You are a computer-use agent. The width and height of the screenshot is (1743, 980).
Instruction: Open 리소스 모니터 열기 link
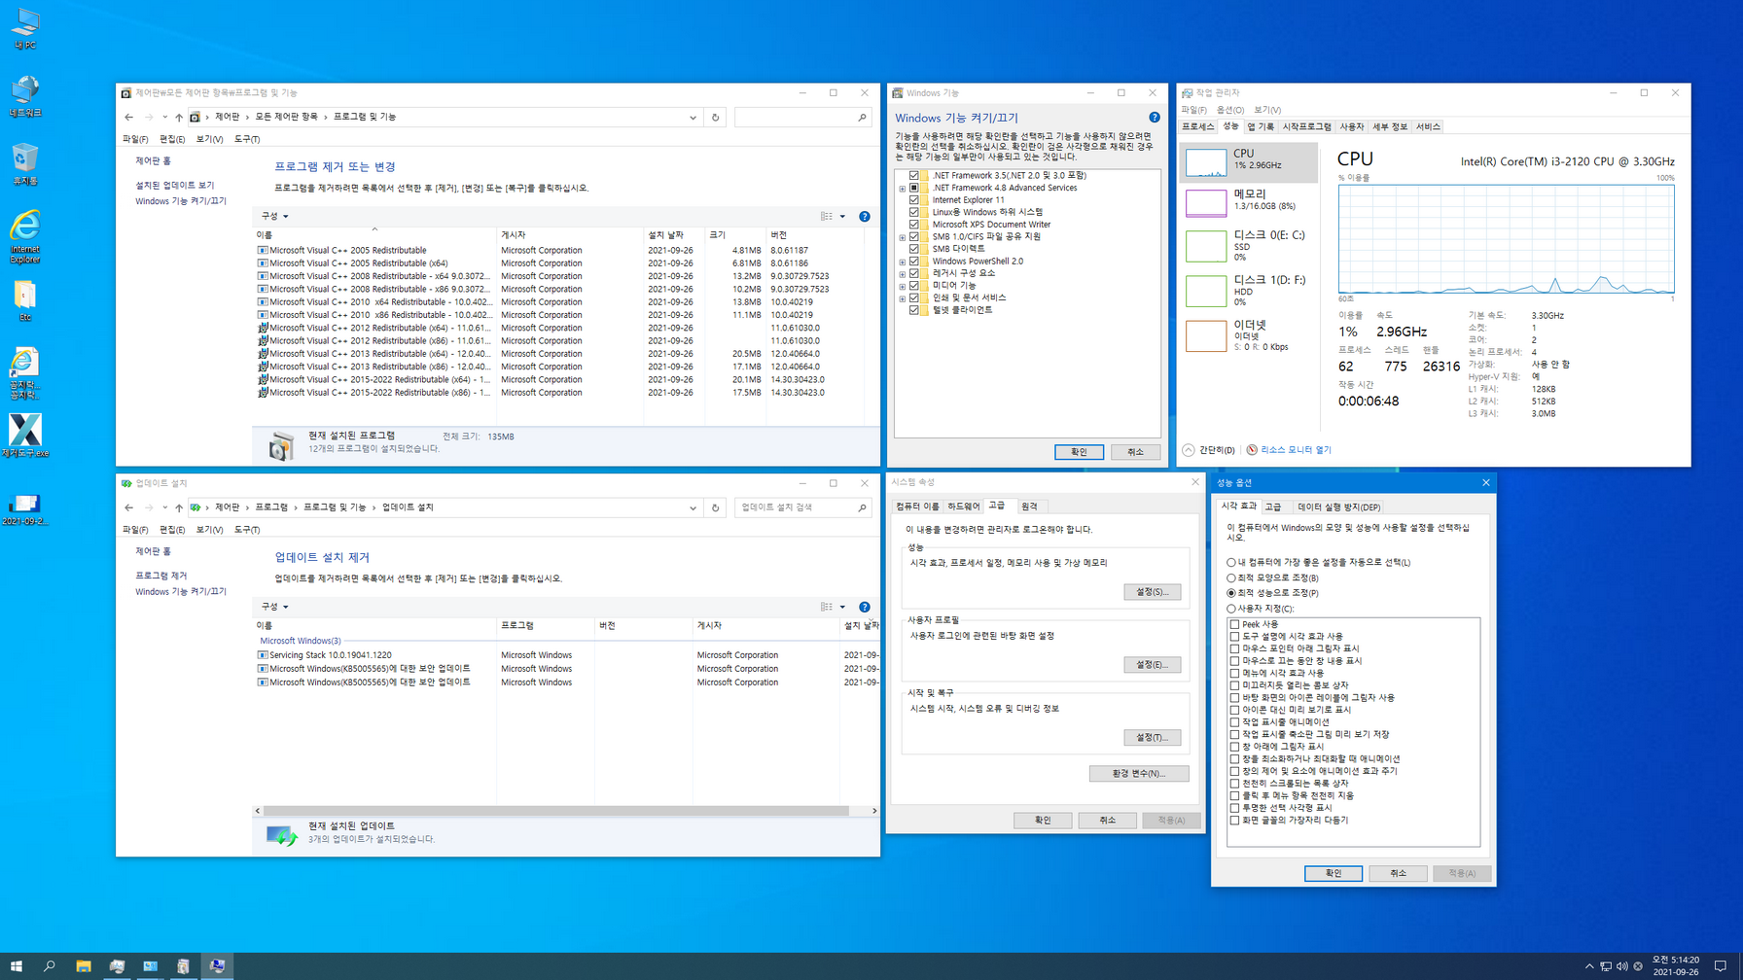click(1296, 450)
